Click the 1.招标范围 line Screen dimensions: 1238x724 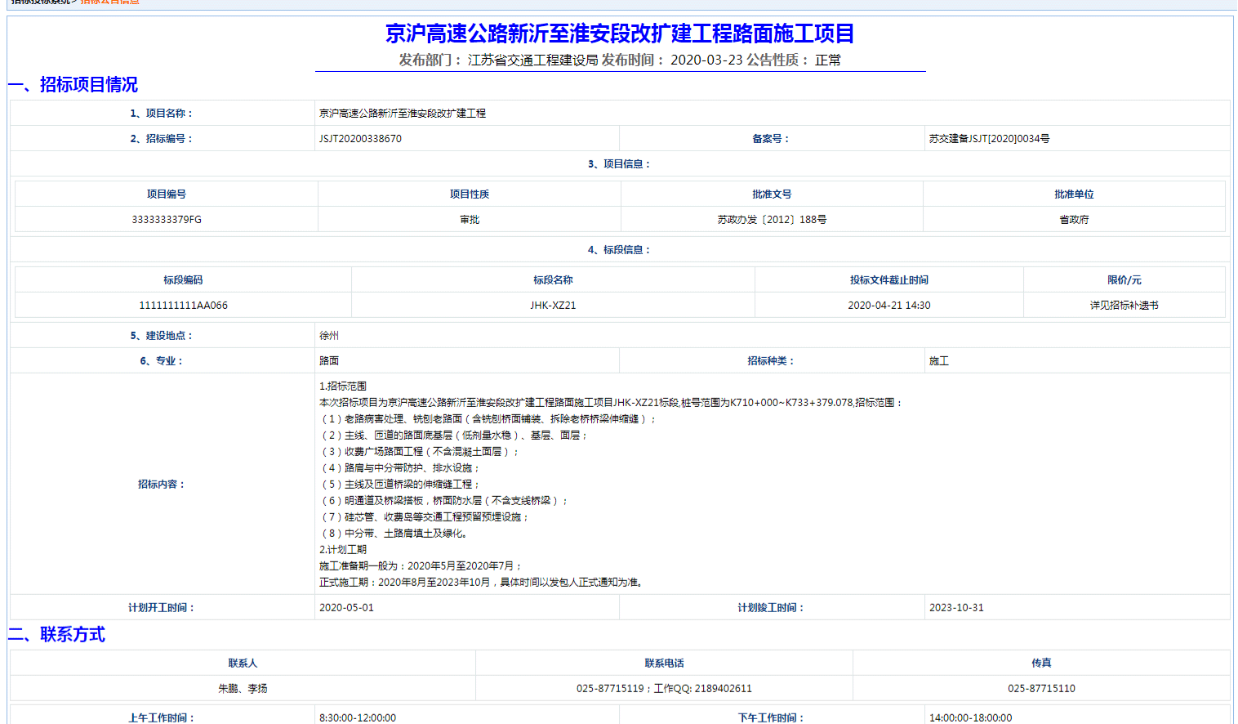[x=343, y=387]
